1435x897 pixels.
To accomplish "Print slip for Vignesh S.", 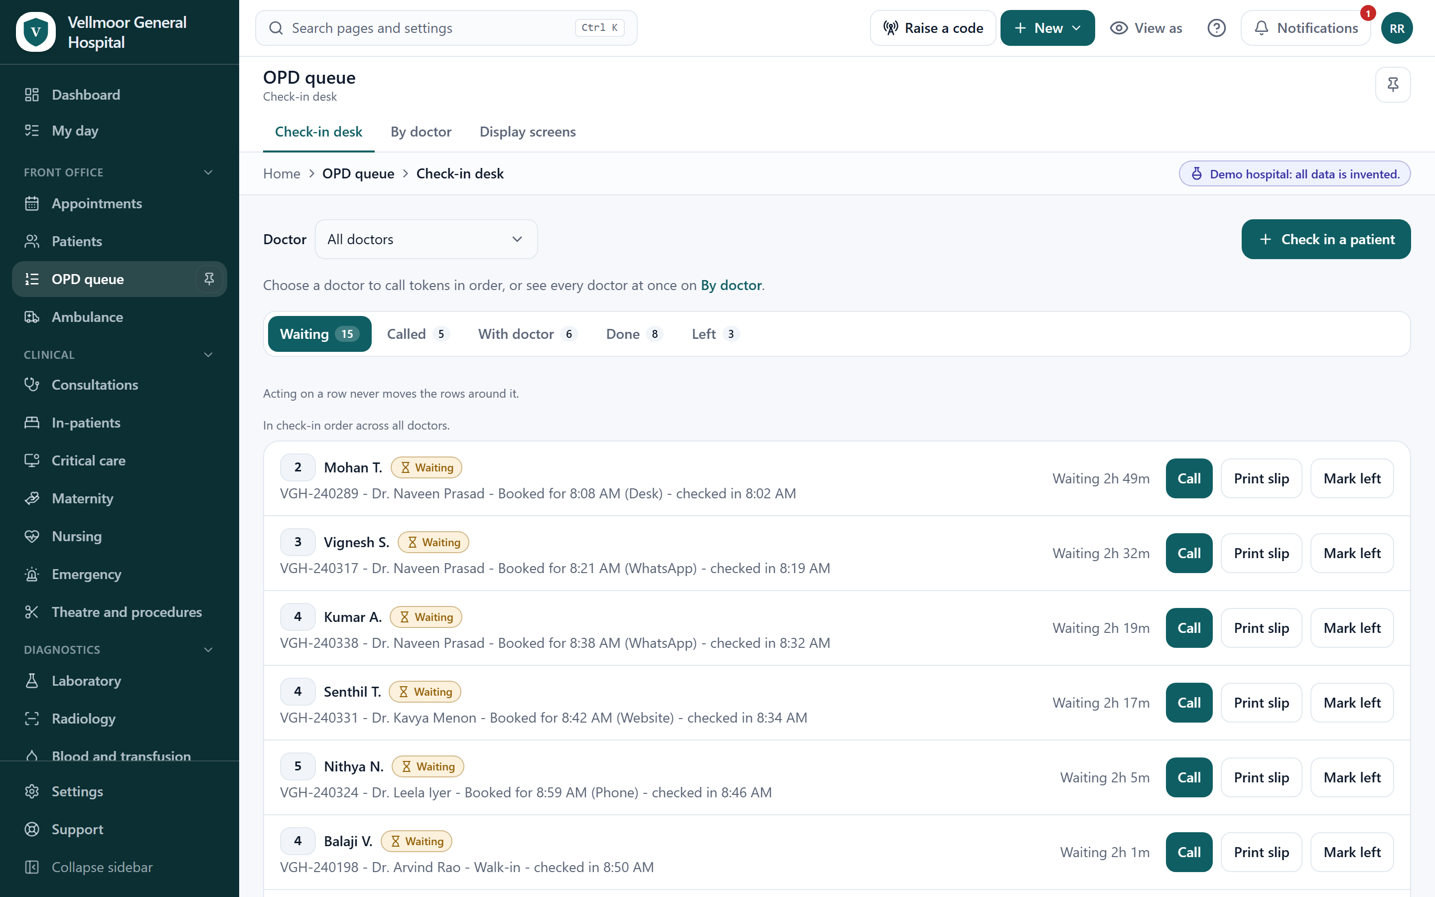I will pos(1261,553).
